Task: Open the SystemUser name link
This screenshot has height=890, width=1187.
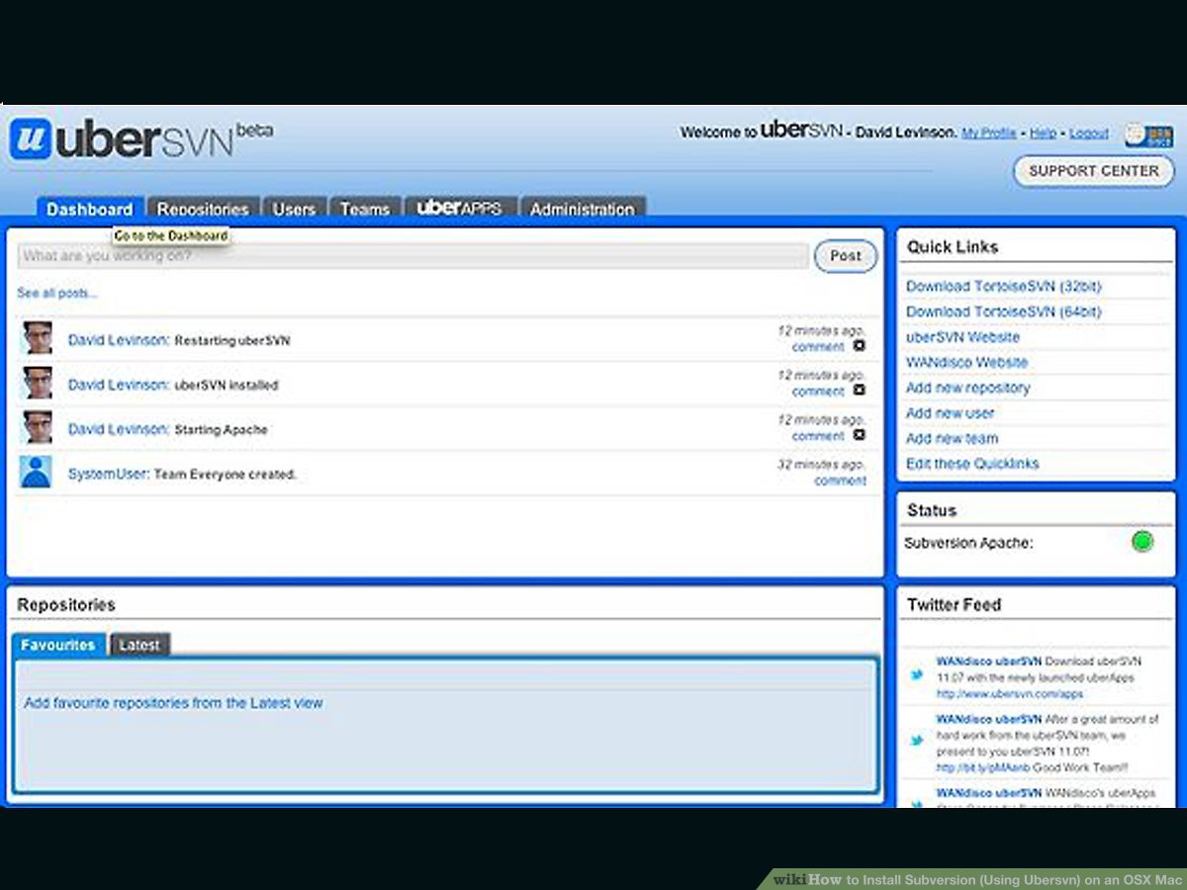Action: [x=109, y=474]
